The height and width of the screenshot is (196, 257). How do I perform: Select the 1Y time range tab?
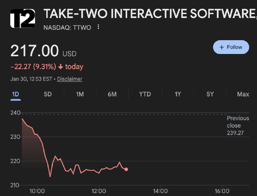pos(178,94)
